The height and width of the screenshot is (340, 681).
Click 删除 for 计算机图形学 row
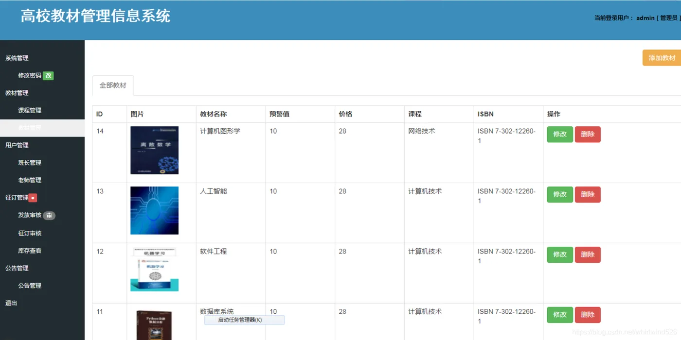coord(588,135)
